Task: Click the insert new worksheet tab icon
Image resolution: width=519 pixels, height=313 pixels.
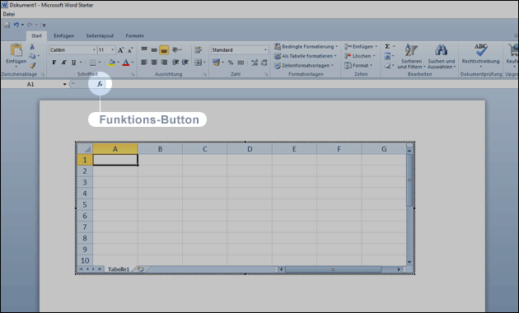Action: click(x=140, y=269)
